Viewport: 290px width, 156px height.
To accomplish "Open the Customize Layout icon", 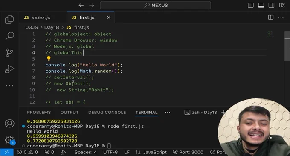I will click(x=282, y=5).
